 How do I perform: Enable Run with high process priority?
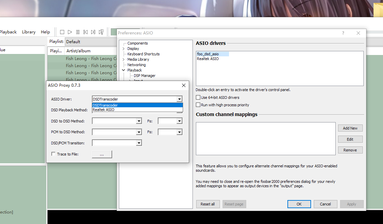tap(198, 105)
